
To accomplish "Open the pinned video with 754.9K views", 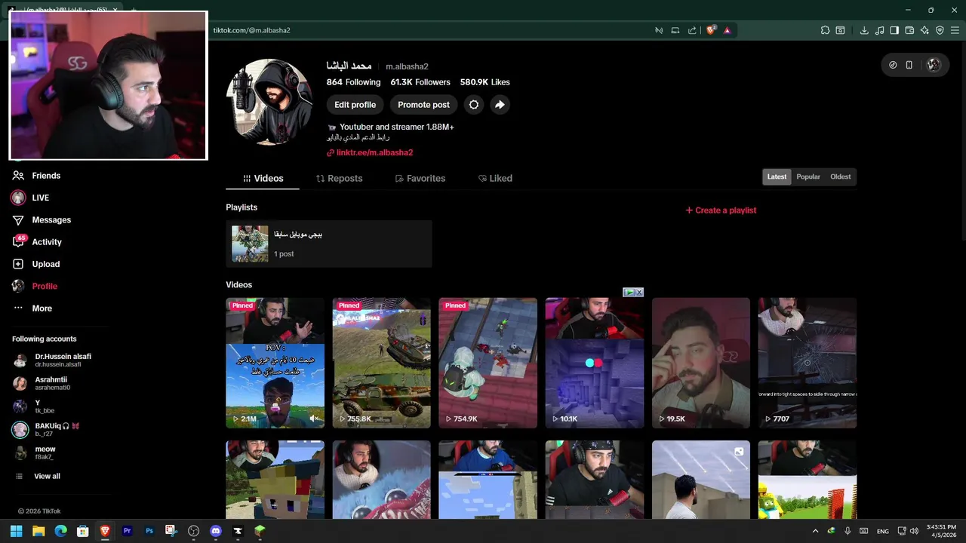I will point(488,363).
